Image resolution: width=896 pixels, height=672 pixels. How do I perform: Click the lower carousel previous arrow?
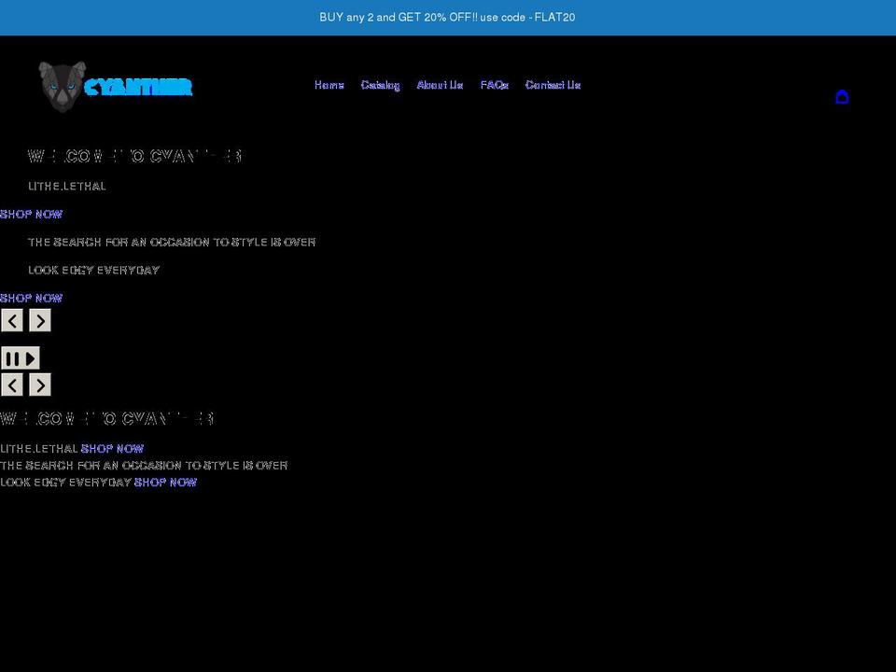12,385
